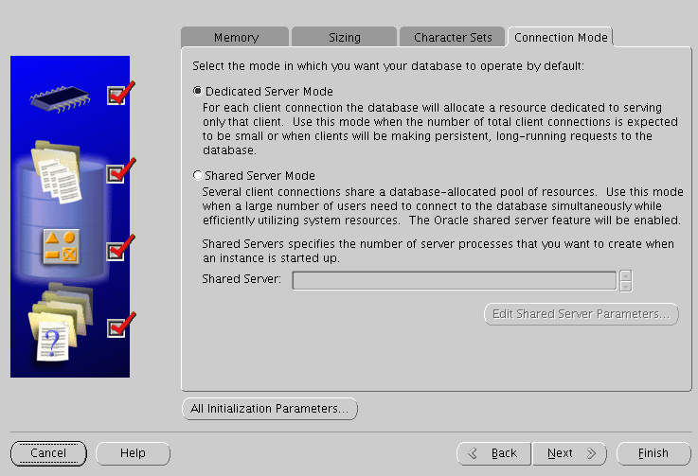Click the memory chip icon
The height and width of the screenshot is (476, 698).
pyautogui.click(x=60, y=98)
